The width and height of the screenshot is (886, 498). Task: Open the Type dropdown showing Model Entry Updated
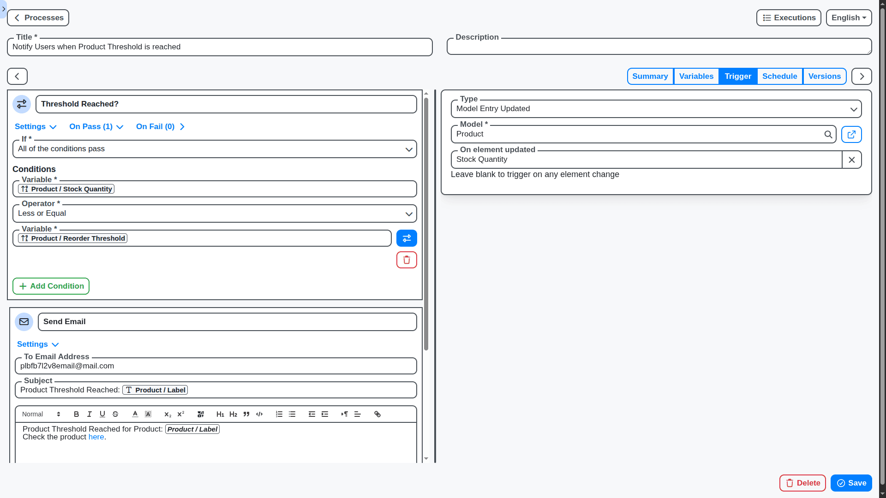pyautogui.click(x=656, y=108)
